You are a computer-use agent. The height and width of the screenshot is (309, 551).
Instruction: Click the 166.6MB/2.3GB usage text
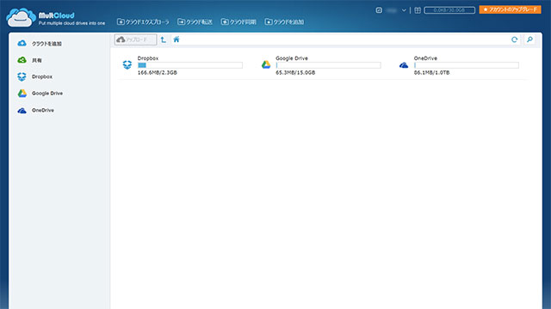click(157, 72)
